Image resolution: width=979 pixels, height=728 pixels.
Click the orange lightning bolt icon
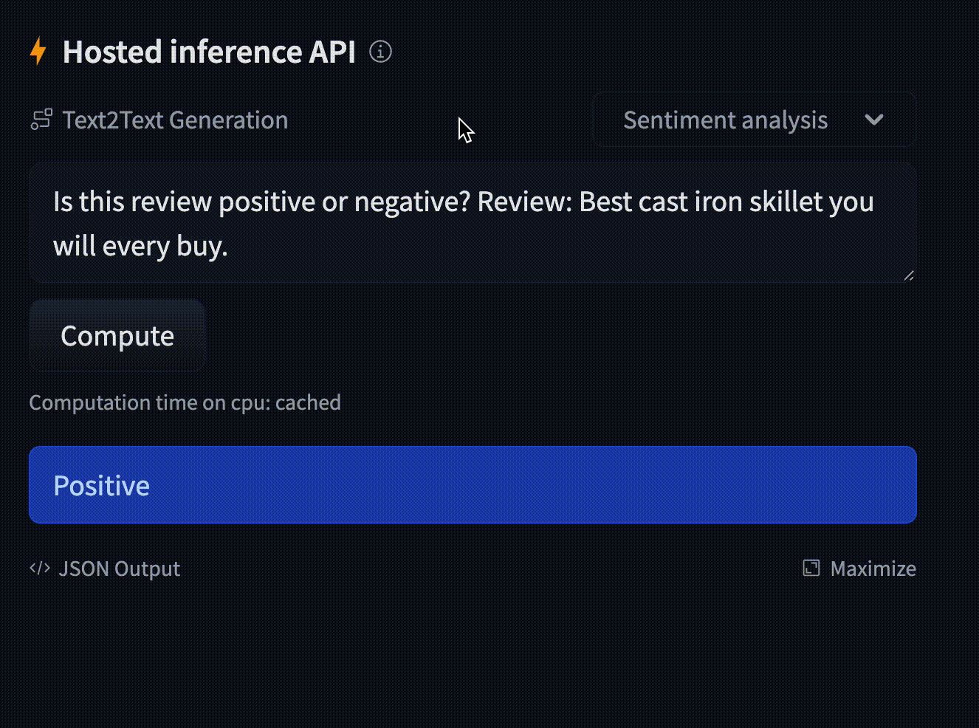tap(38, 52)
